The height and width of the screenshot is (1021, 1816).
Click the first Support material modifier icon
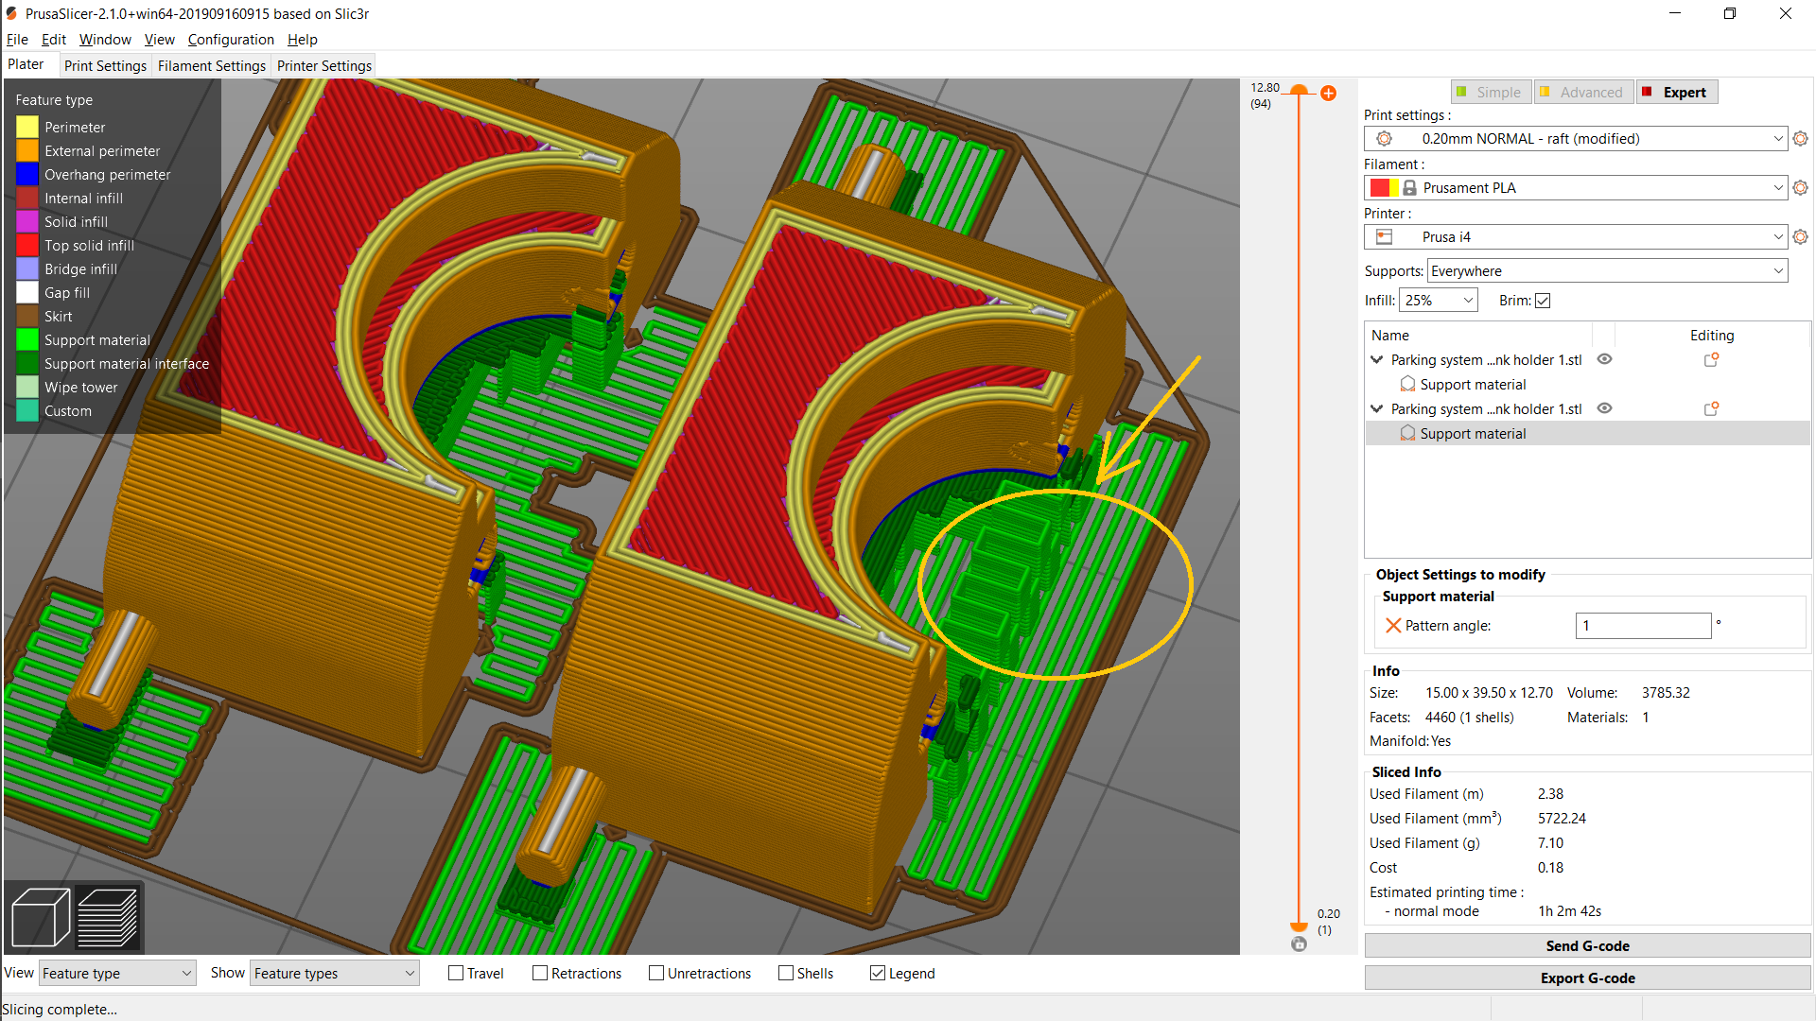(x=1407, y=384)
